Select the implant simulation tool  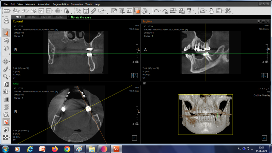click(x=189, y=11)
